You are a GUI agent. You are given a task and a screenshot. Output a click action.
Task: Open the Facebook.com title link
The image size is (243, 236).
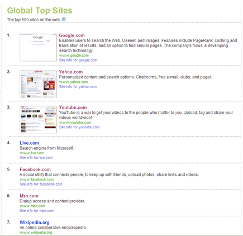(35, 169)
